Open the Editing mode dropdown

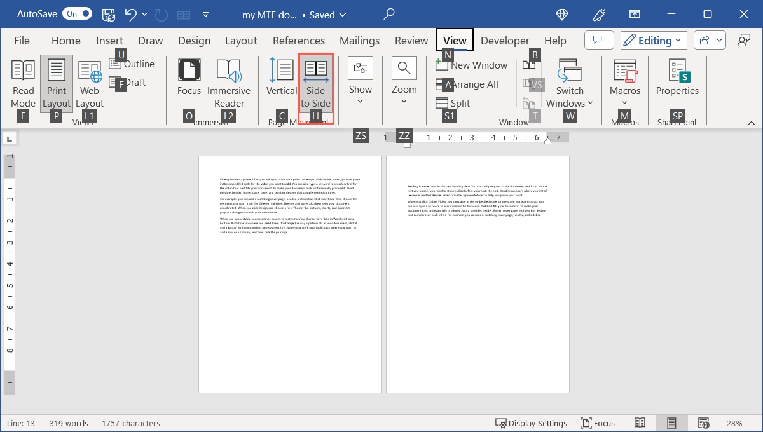tap(653, 40)
